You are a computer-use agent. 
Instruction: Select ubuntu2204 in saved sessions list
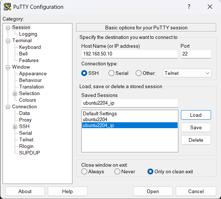[130, 119]
